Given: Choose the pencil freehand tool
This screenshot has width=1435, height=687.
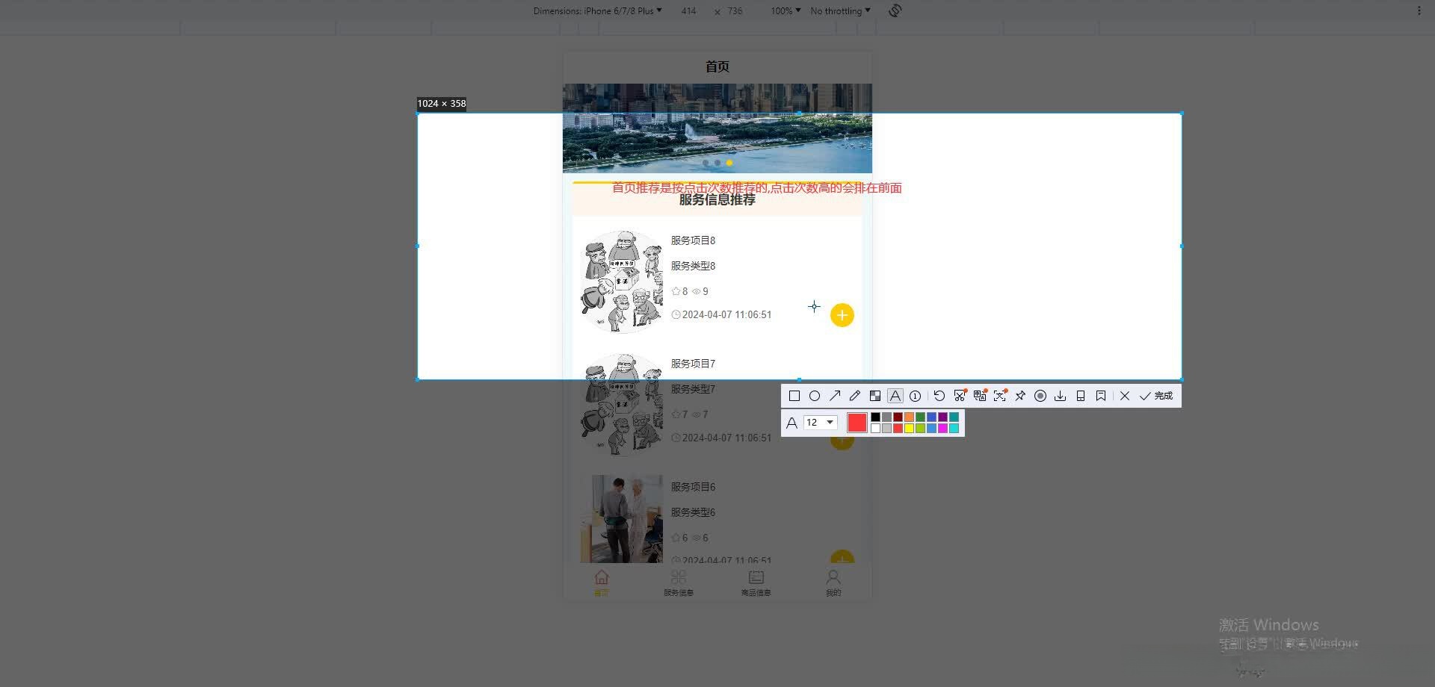Looking at the screenshot, I should point(855,396).
